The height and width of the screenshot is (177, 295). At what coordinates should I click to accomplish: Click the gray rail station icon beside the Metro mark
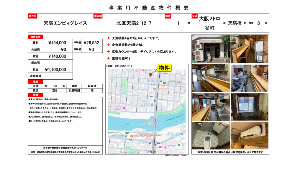153,152
